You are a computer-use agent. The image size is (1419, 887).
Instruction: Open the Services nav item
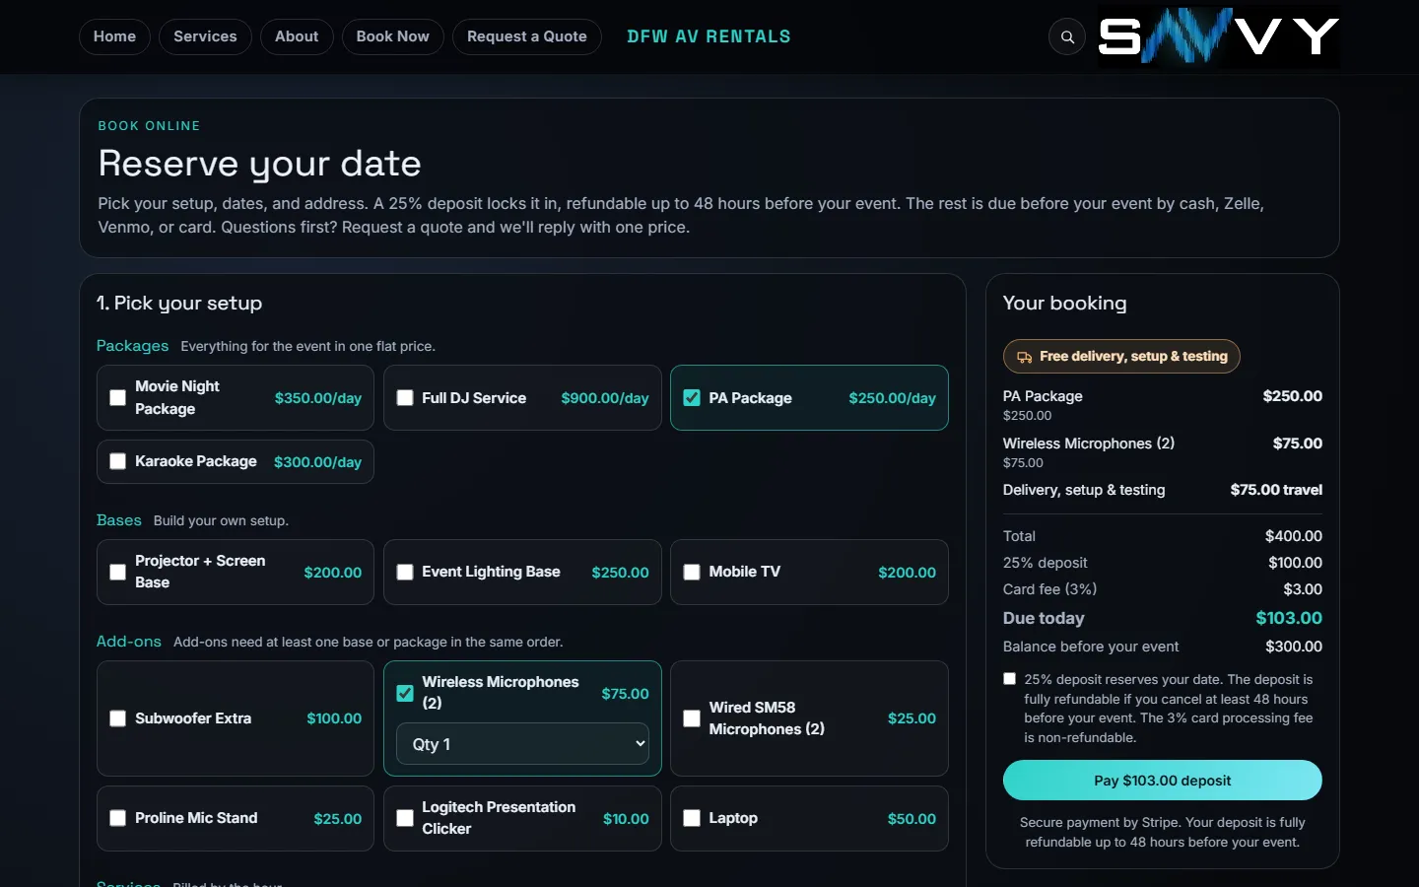205,36
